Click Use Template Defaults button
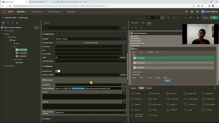 (x=90, y=43)
